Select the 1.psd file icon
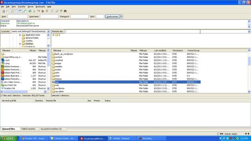The width and height of the screenshot is (251, 141). point(3,60)
